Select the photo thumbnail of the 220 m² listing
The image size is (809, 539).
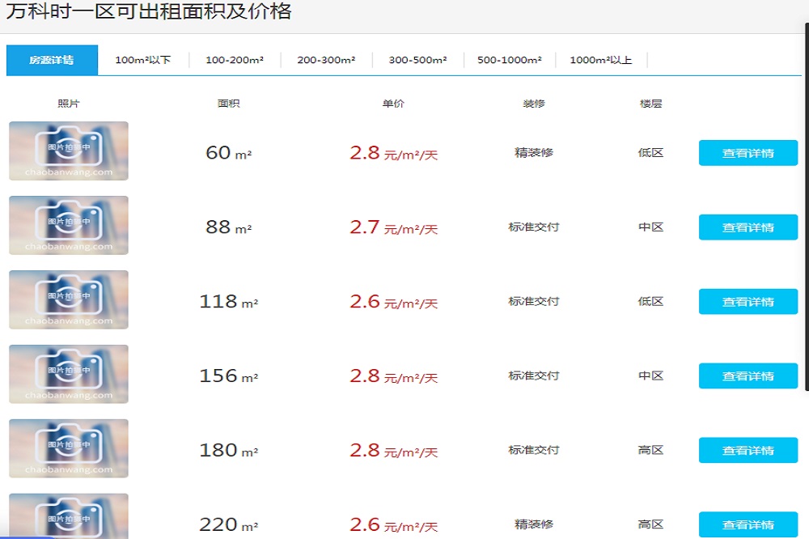pyautogui.click(x=69, y=516)
